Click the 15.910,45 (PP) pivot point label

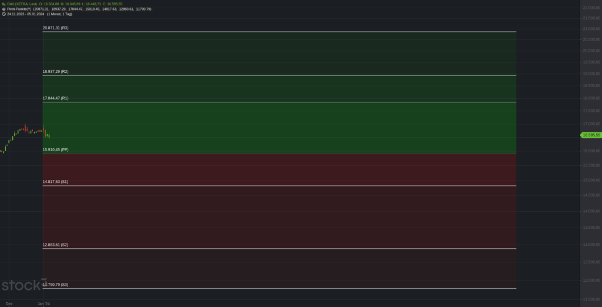point(56,149)
